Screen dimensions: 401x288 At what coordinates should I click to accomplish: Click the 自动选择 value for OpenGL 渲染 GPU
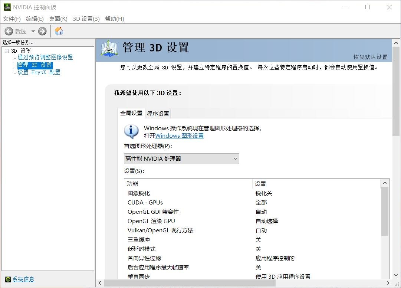coord(267,221)
